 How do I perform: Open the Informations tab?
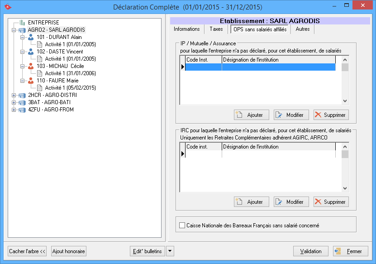coord(187,29)
